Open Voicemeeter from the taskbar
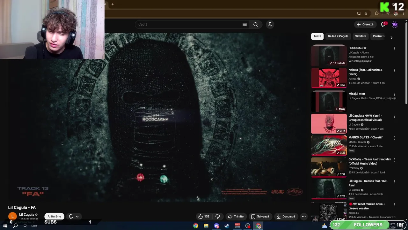 point(237,226)
